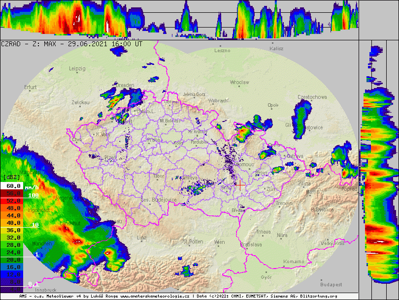The image size is (399, 300).
Task: Pick the 36.0 dBZ yellow legend swatch
Action: click(x=11, y=230)
